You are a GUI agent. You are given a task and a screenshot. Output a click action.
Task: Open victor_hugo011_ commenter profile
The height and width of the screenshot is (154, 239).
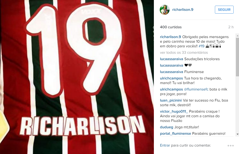(174, 112)
